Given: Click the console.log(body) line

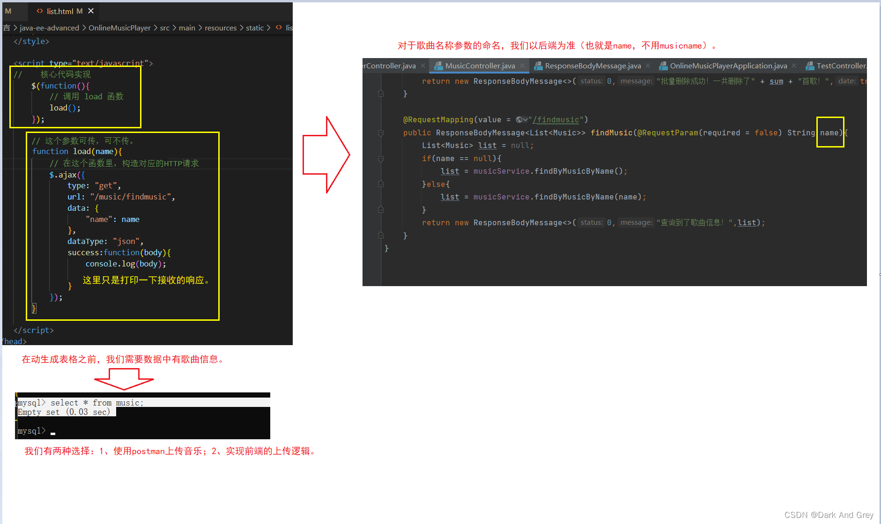Looking at the screenshot, I should 126,264.
